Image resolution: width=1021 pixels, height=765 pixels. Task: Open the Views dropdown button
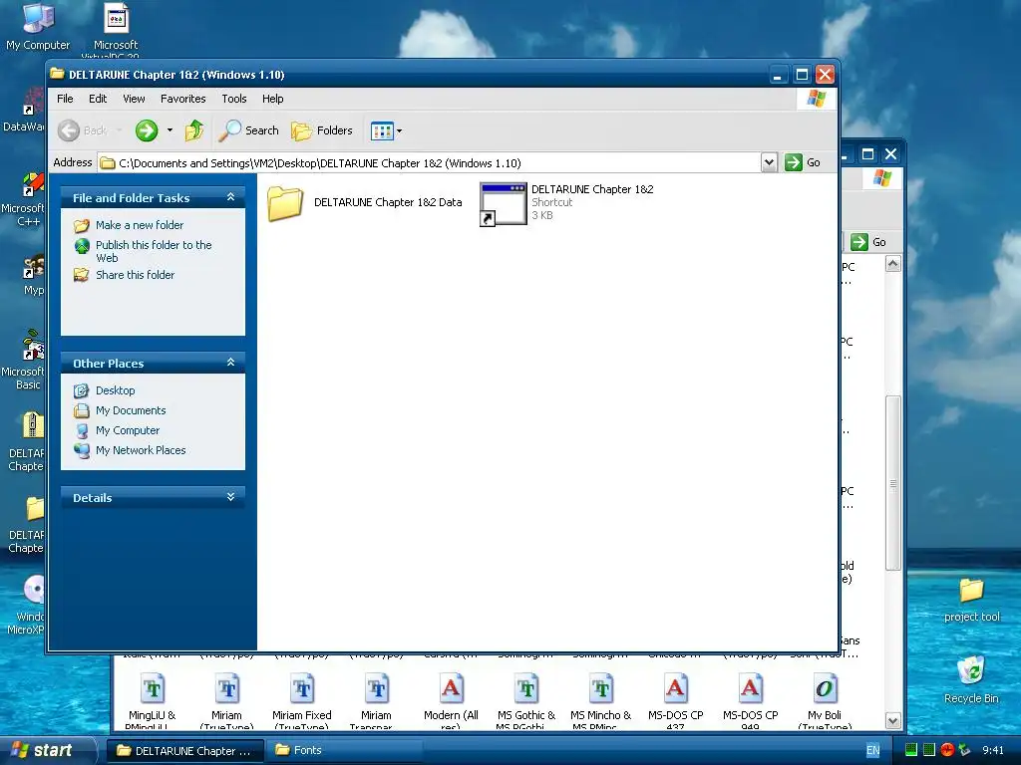tap(386, 130)
